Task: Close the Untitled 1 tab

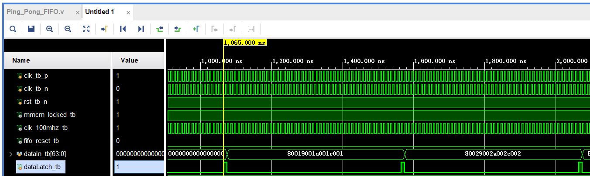Action: point(128,13)
